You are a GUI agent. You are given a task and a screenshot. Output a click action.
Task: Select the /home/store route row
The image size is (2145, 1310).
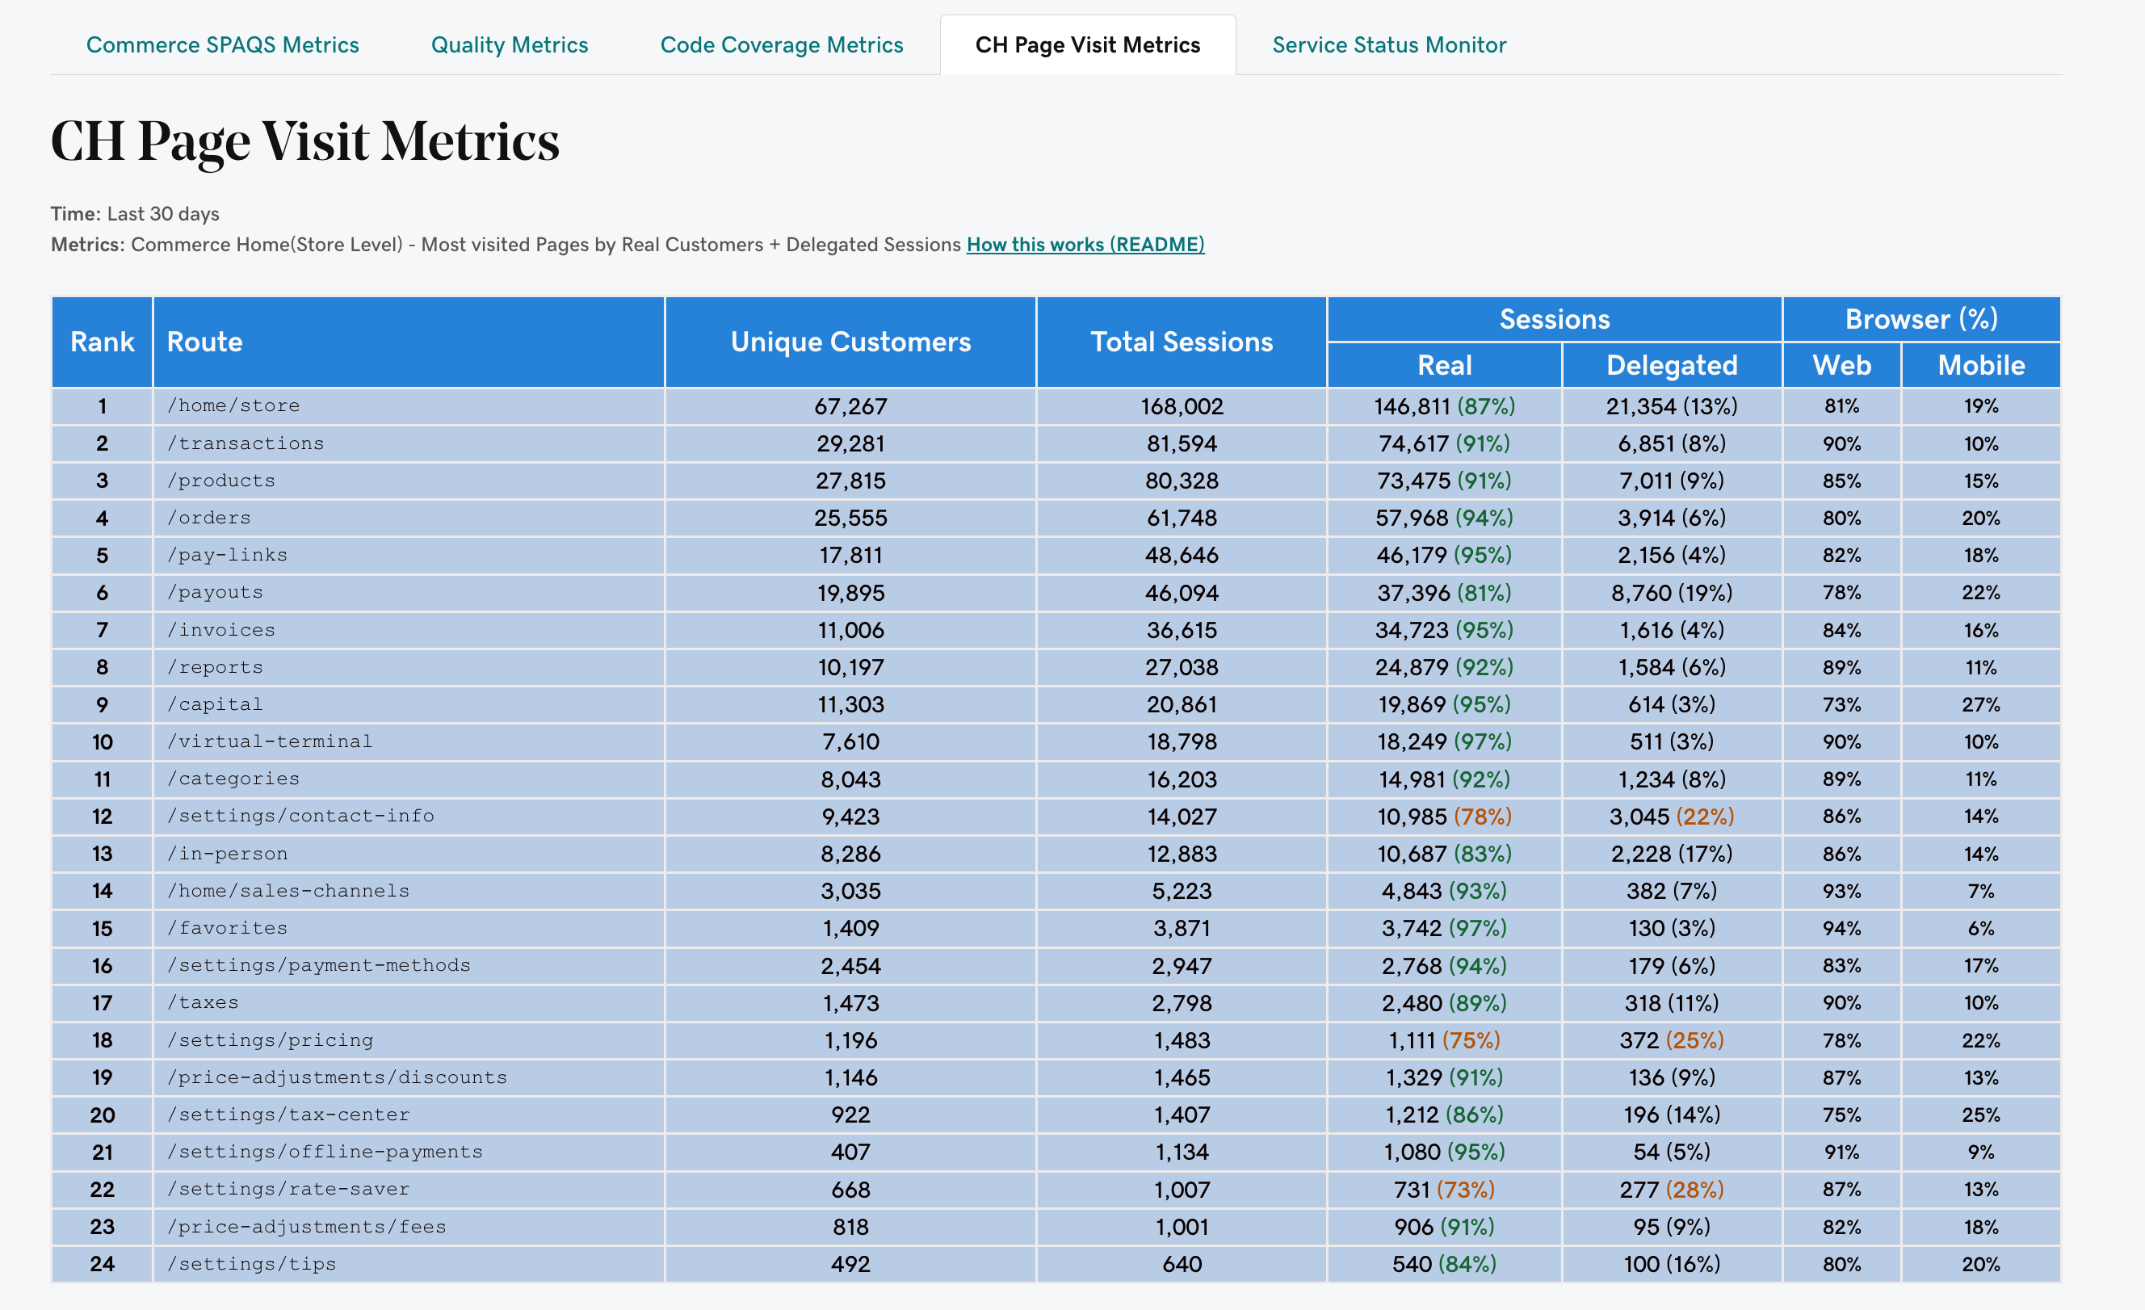[233, 405]
